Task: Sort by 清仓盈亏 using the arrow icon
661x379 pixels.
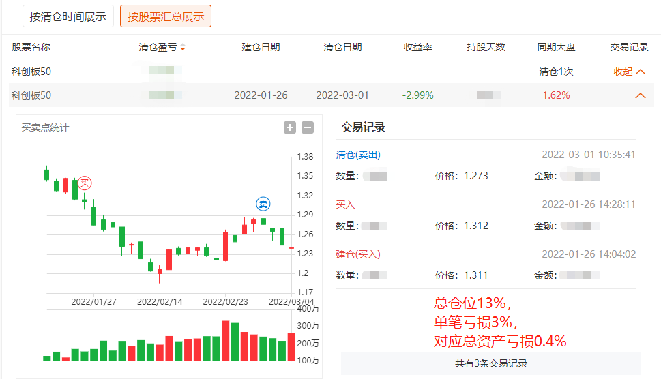Action: 183,48
